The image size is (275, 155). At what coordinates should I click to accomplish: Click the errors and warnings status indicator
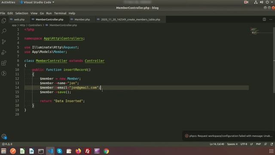click(x=7, y=144)
